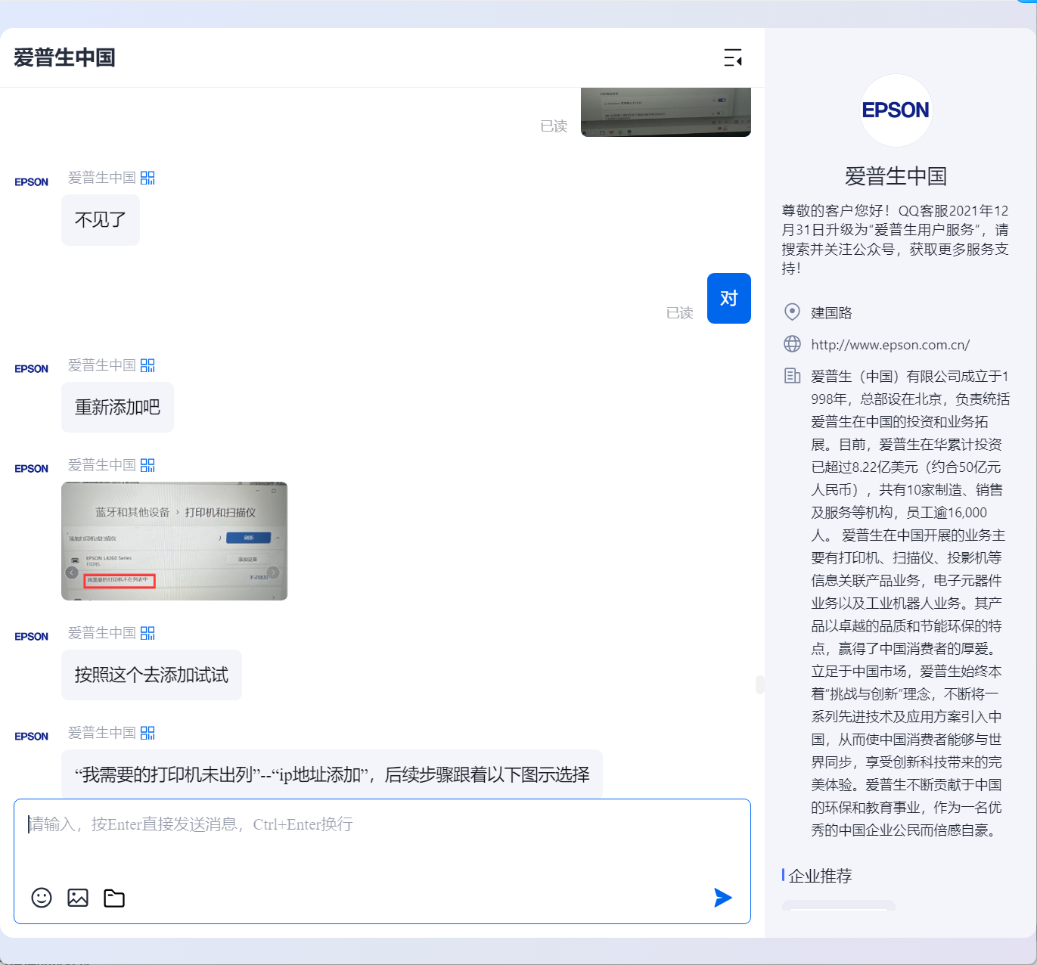Screen dimensions: 1037x965
Task: Click the EPSON avatar beside the message 不见了
Action: coord(32,182)
